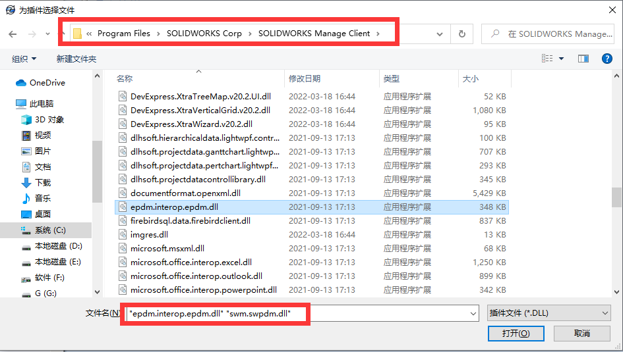Open 桌面 in sidebar

36,214
